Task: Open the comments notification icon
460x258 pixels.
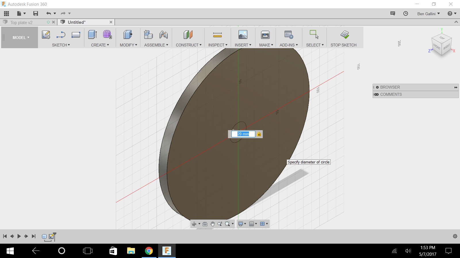Action: point(393,13)
